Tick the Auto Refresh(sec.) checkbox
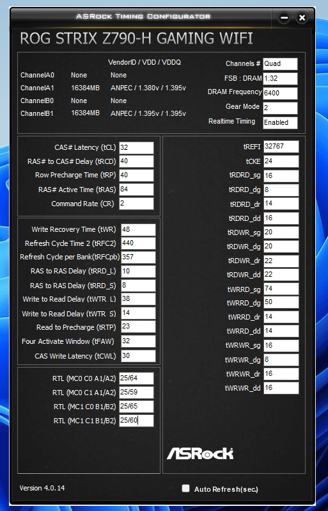Screen dimensions: 328x511 click(185, 488)
